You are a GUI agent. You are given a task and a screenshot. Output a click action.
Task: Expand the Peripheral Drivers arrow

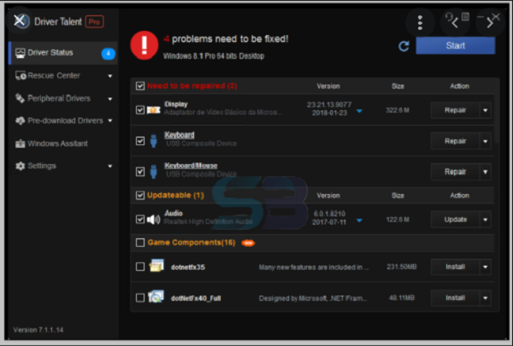110,99
